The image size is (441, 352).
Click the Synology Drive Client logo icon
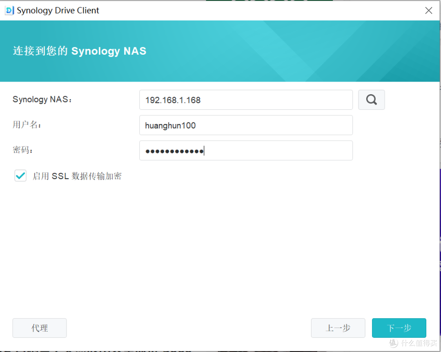pyautogui.click(x=9, y=11)
